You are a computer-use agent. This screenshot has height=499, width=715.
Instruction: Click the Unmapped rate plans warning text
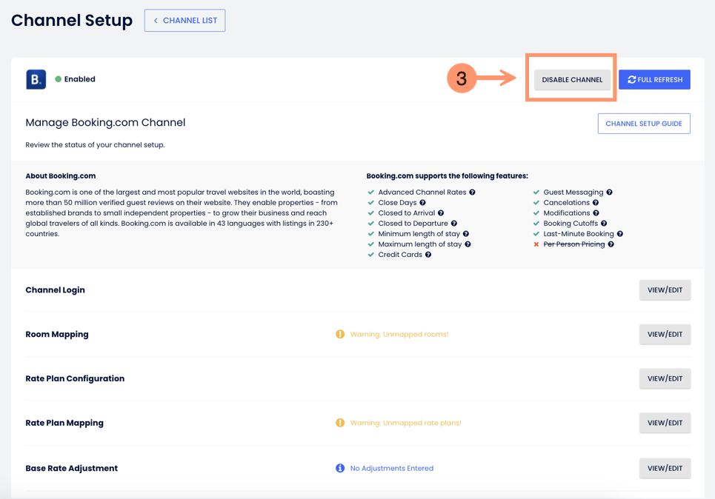[405, 423]
